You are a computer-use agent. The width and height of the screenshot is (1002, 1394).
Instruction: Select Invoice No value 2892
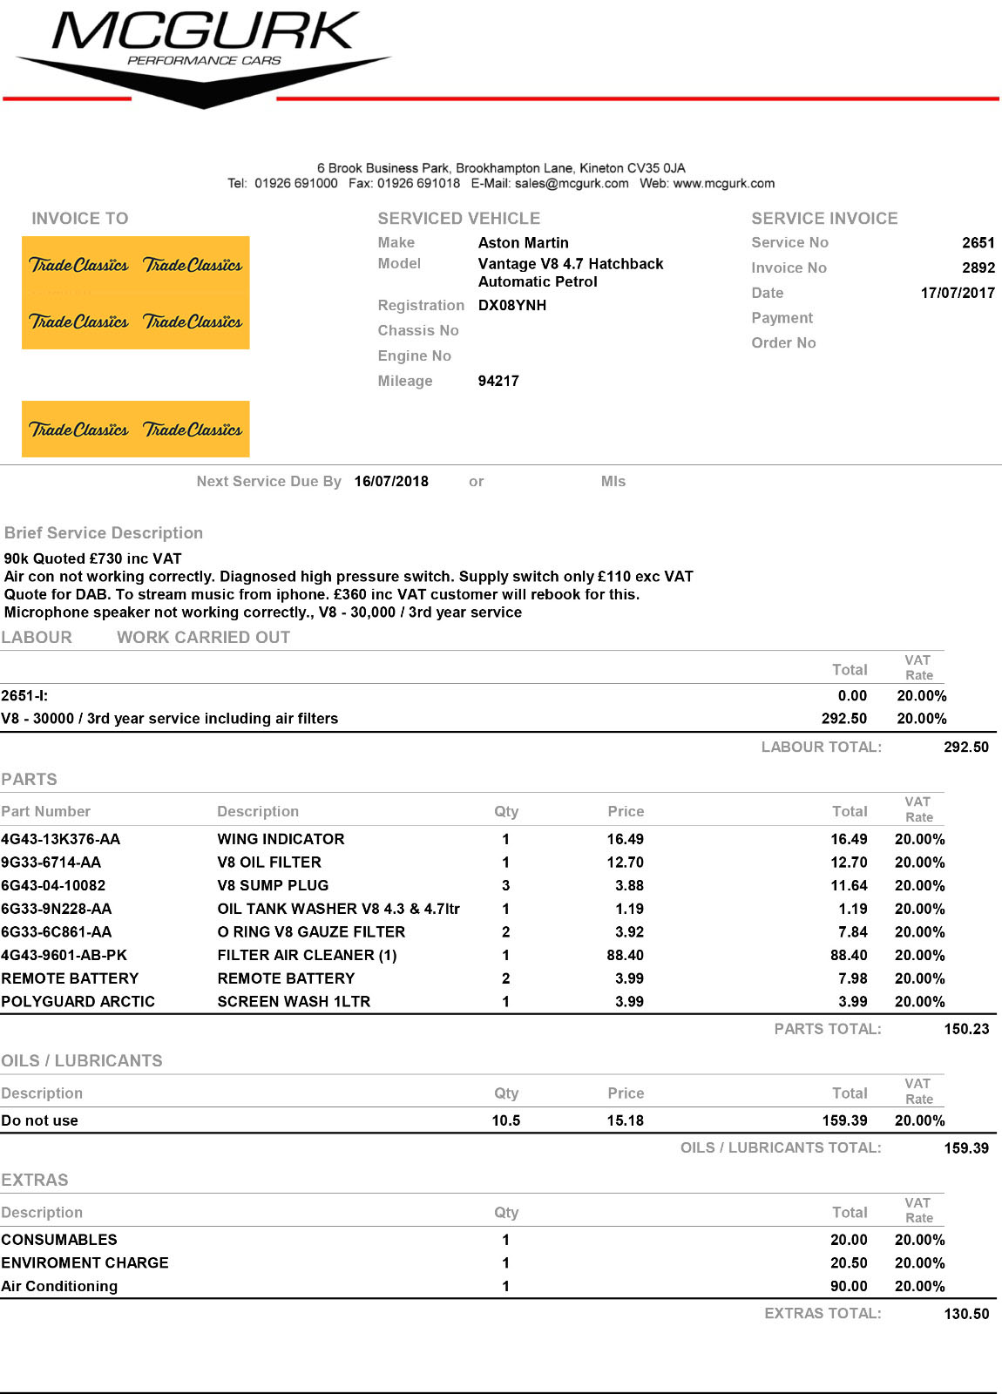(x=978, y=268)
